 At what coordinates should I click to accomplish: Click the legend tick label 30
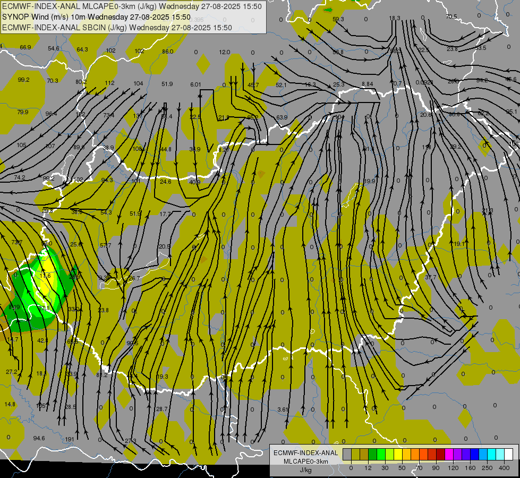coord(385,468)
